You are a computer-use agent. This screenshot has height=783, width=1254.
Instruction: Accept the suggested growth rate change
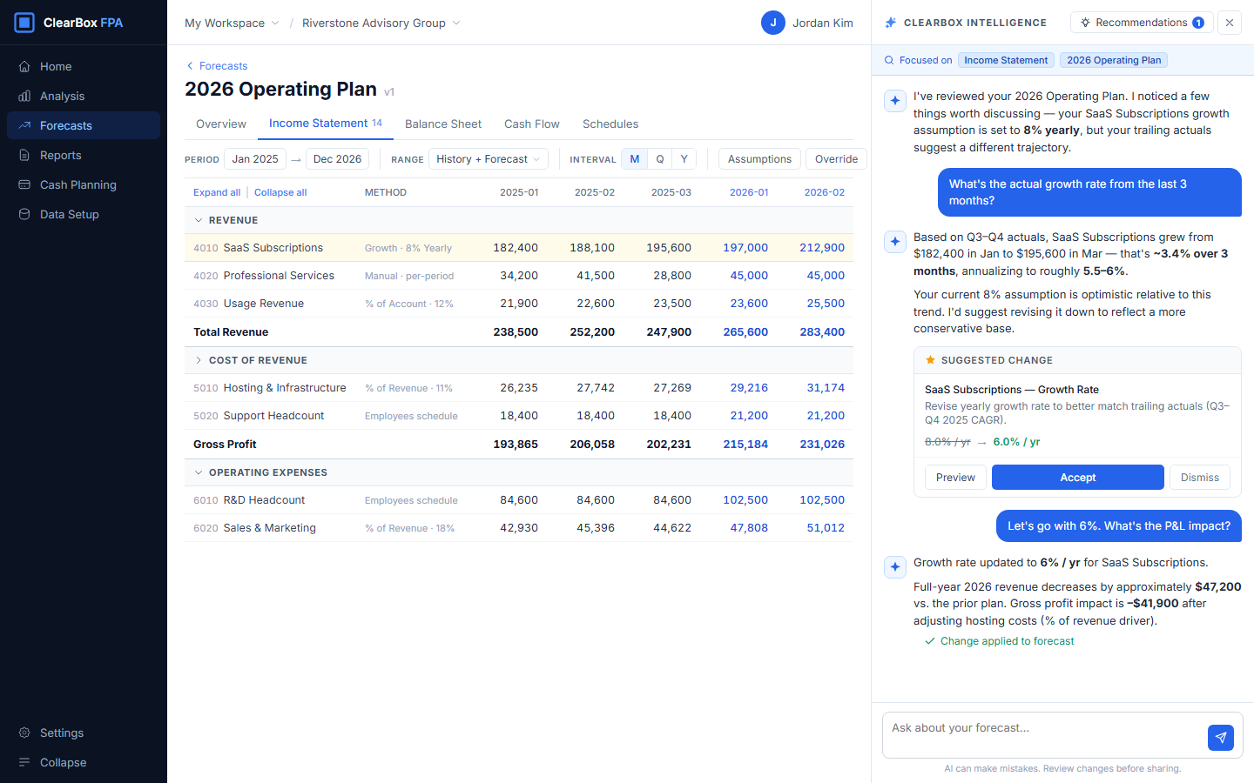pyautogui.click(x=1077, y=478)
